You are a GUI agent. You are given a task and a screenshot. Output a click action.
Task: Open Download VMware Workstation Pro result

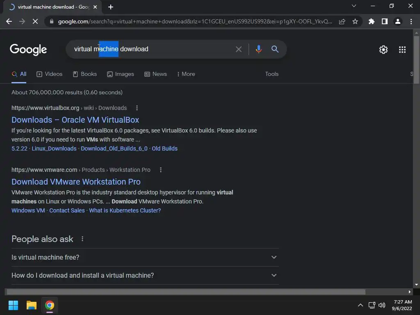coord(76,182)
